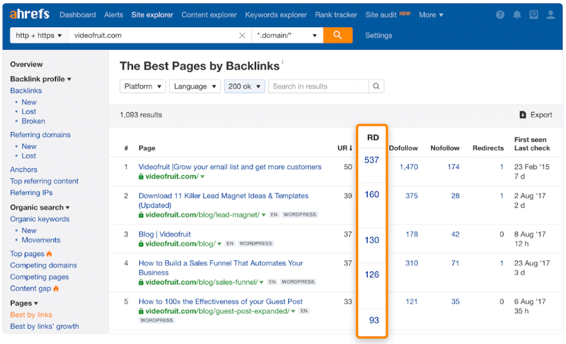Sort by the Dofollow column header

point(403,148)
